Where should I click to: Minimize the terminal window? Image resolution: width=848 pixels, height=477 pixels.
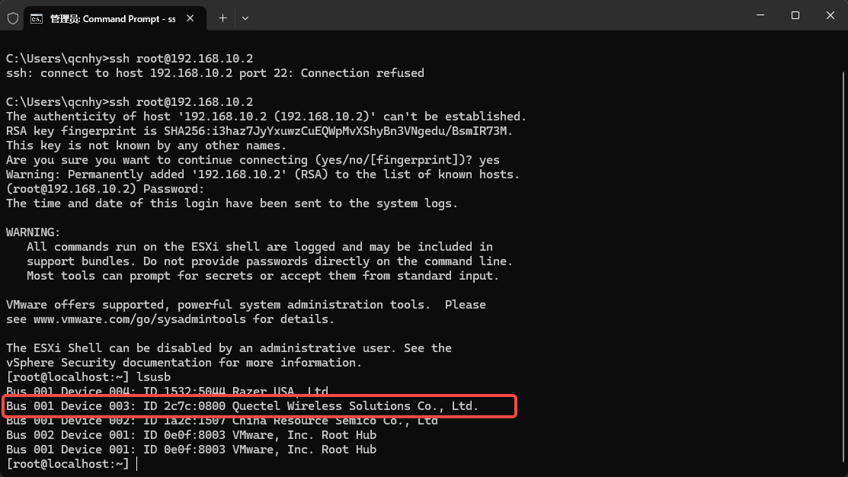760,15
